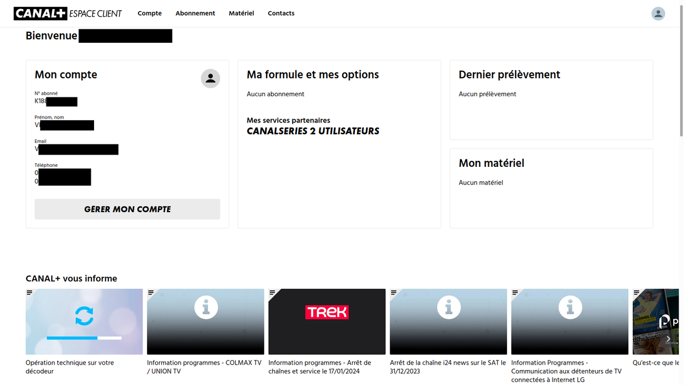The image size is (684, 385).
Task: Click the info icon on the TV connectées LG card
Action: 570,307
